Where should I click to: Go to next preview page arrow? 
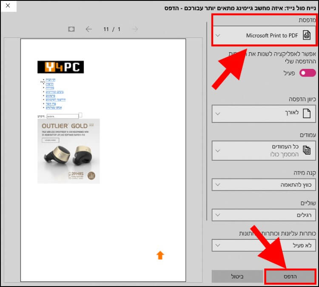135,29
